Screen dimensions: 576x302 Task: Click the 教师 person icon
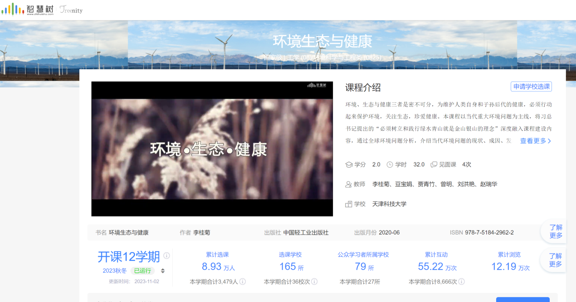[349, 185]
